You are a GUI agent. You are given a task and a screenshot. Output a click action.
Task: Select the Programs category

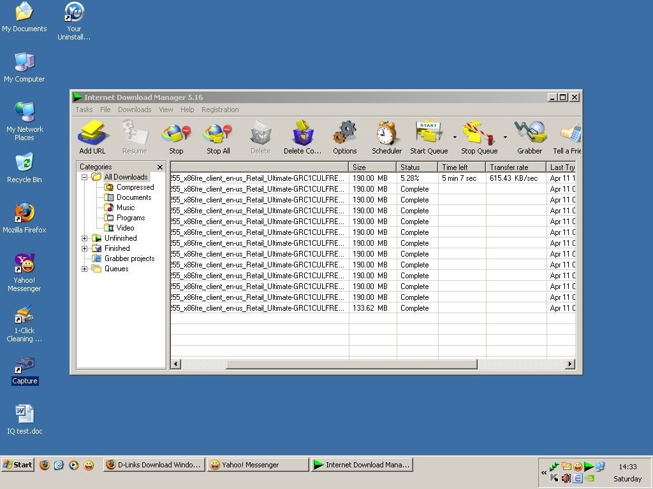(130, 218)
